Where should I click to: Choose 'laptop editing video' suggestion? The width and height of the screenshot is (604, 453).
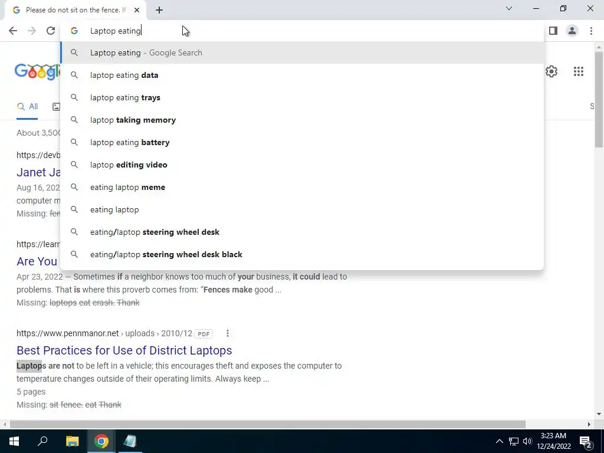(302, 165)
